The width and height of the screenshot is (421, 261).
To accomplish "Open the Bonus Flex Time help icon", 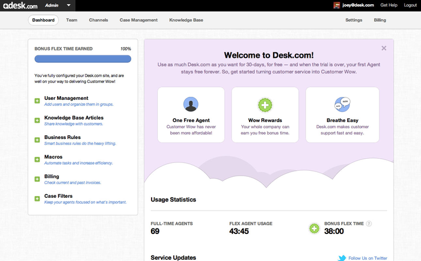I will [369, 223].
